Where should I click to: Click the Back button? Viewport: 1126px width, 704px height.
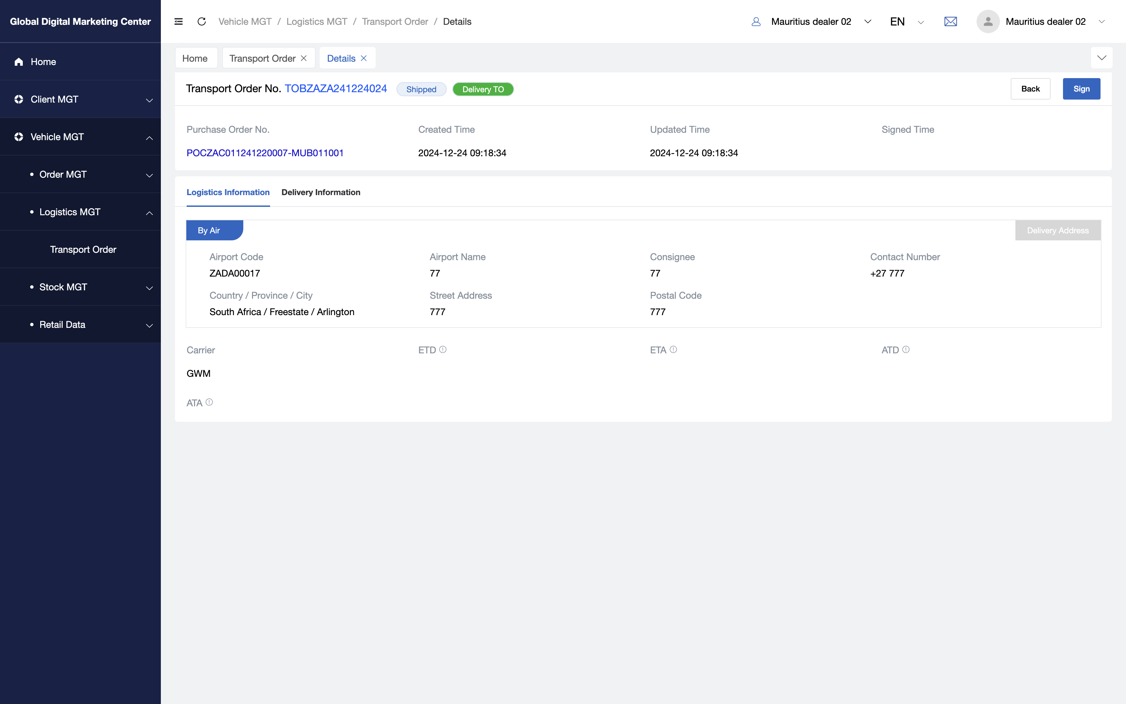[1030, 89]
